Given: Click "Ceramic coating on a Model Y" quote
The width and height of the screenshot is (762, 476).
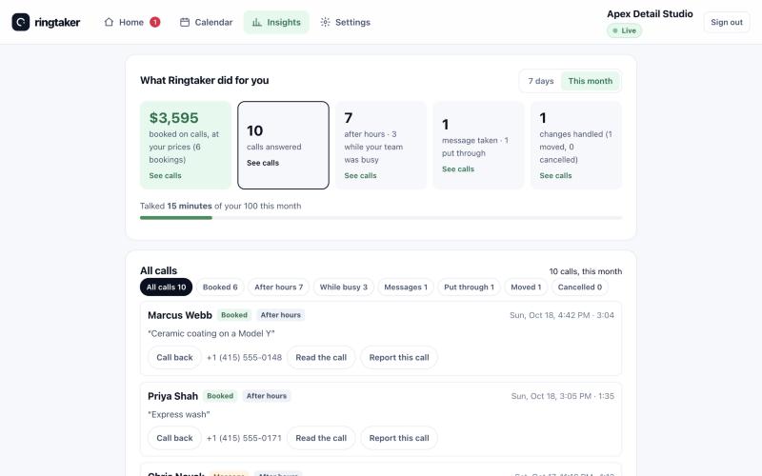Looking at the screenshot, I should [211, 334].
